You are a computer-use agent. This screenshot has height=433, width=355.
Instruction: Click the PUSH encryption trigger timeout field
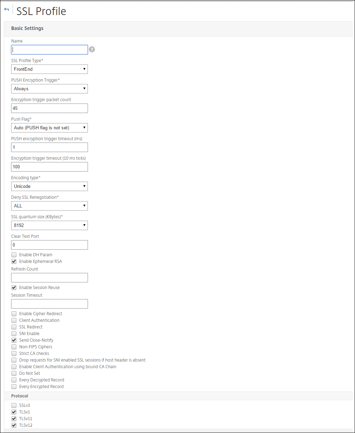point(50,147)
